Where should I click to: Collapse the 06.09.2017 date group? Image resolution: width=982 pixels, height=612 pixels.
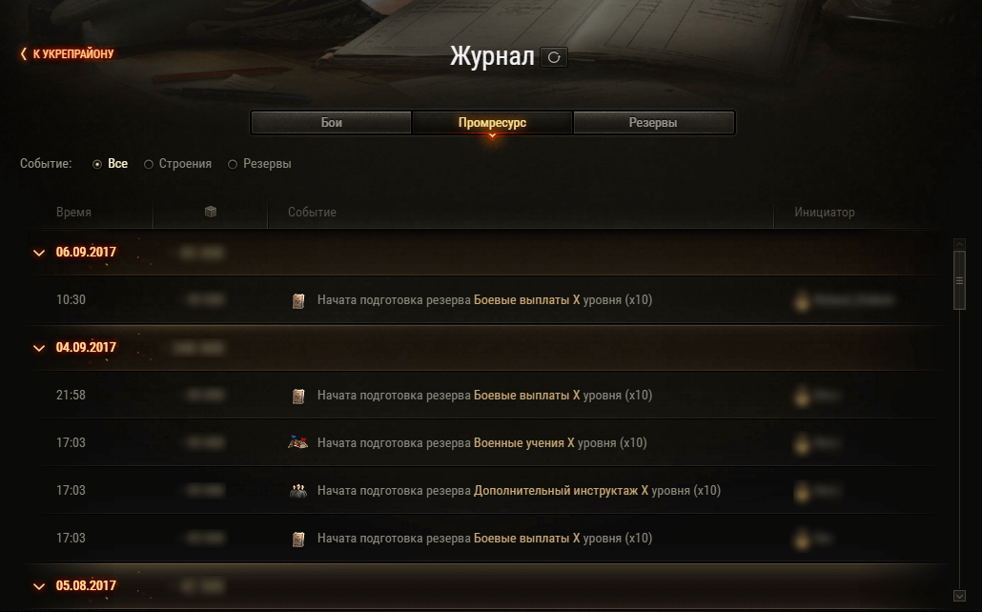[39, 253]
